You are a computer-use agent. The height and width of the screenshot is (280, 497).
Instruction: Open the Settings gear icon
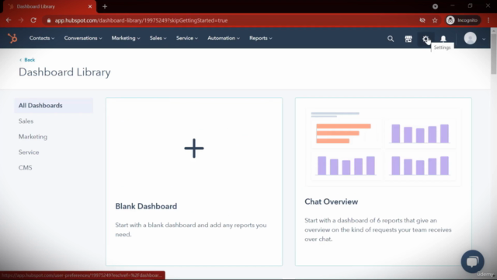426,39
